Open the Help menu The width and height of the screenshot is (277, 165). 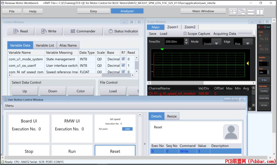pyautogui.click(x=33, y=11)
